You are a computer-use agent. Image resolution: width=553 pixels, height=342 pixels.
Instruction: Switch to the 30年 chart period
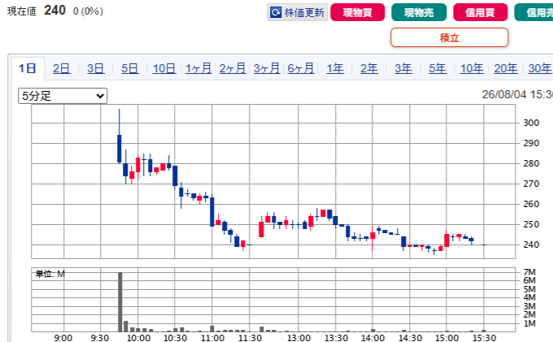(540, 68)
